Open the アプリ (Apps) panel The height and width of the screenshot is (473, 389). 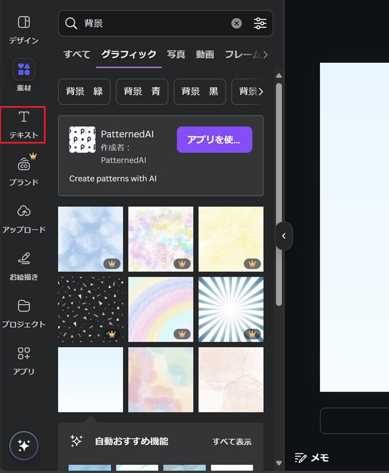(24, 360)
